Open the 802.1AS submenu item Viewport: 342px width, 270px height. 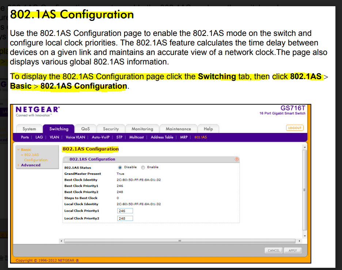coord(201,137)
